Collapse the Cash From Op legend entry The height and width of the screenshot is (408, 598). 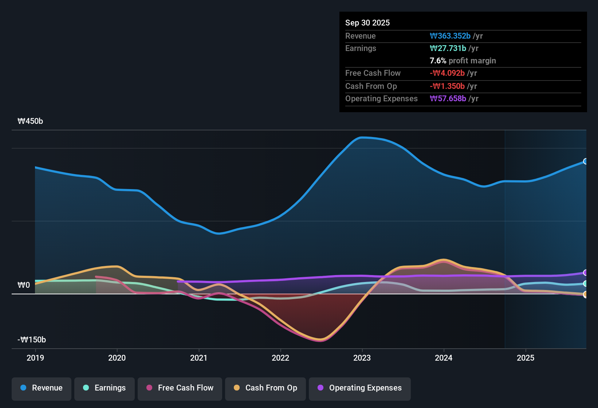tap(265, 388)
